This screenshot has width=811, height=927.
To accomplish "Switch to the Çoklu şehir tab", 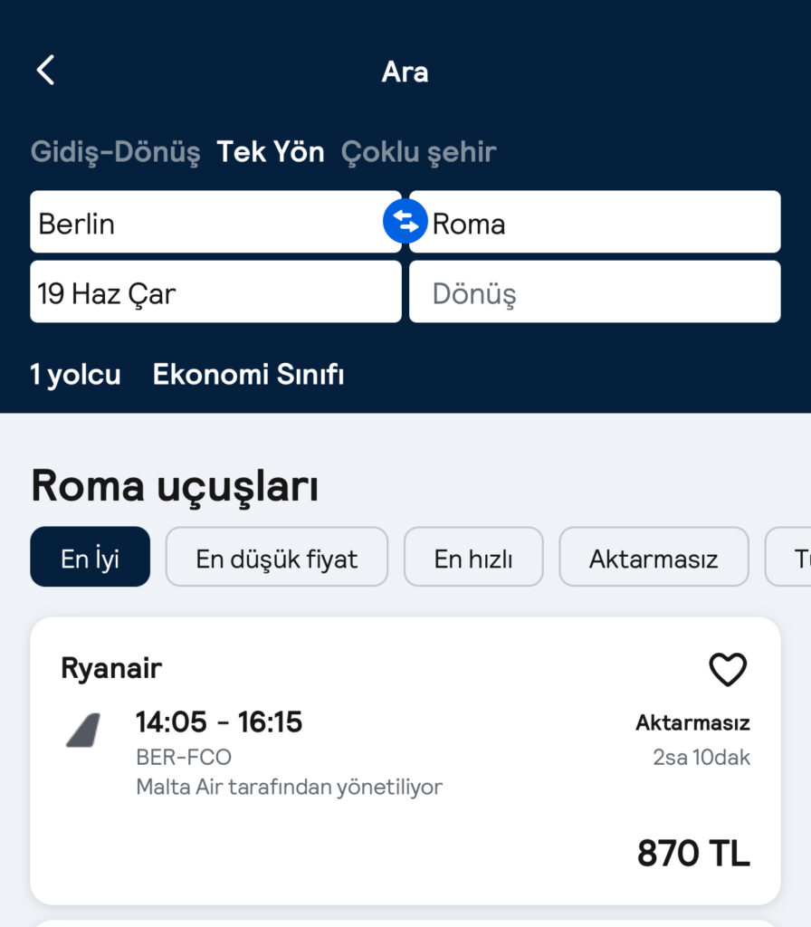I will 418,152.
